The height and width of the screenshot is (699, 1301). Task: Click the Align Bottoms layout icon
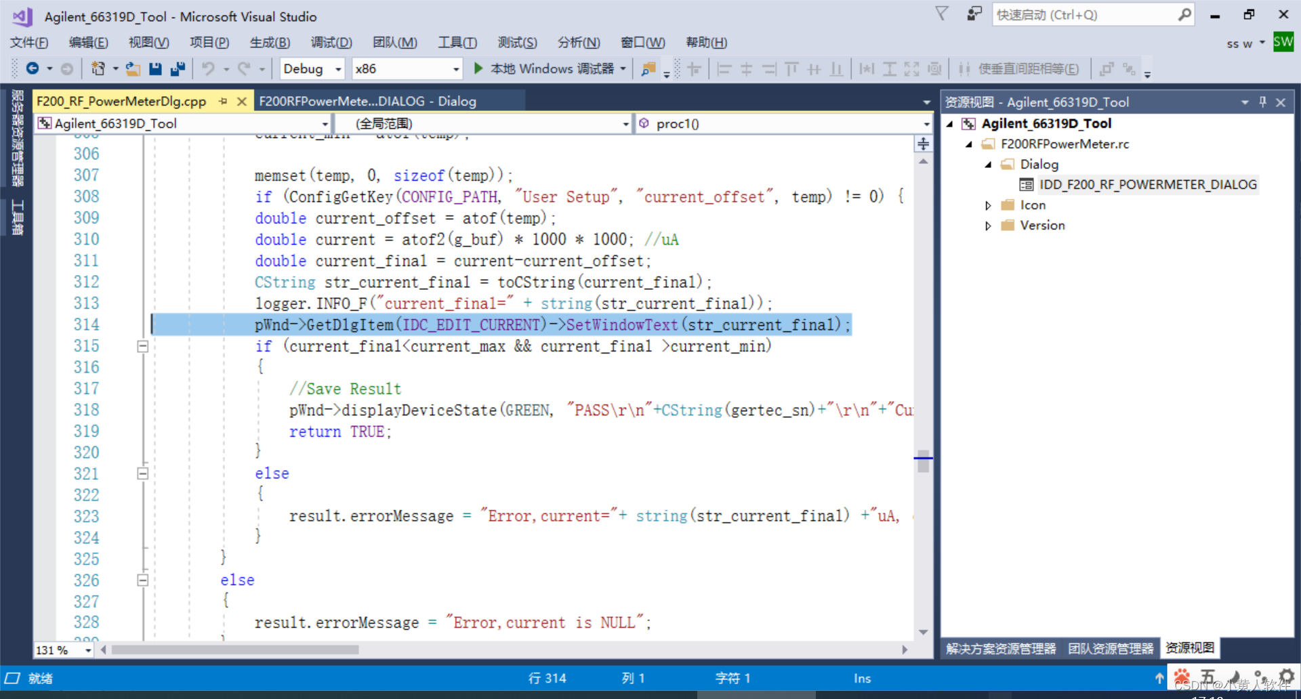(837, 69)
